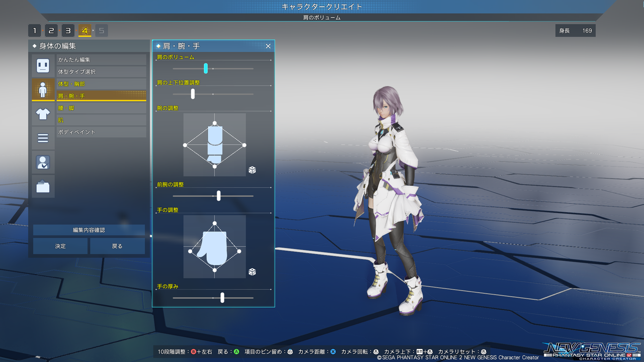Click the カメラ回転 hint in bottom bar
Image resolution: width=644 pixels, height=362 pixels.
360,351
